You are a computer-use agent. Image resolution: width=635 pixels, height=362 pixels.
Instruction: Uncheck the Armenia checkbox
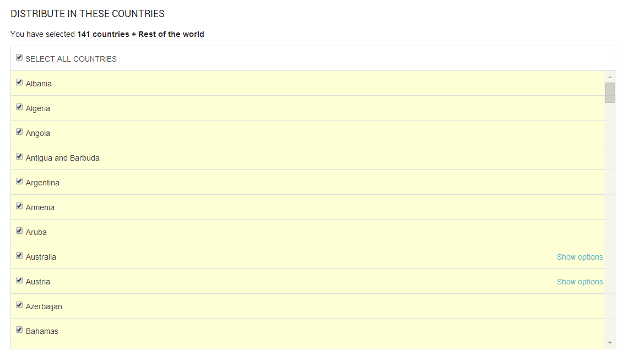pos(19,206)
